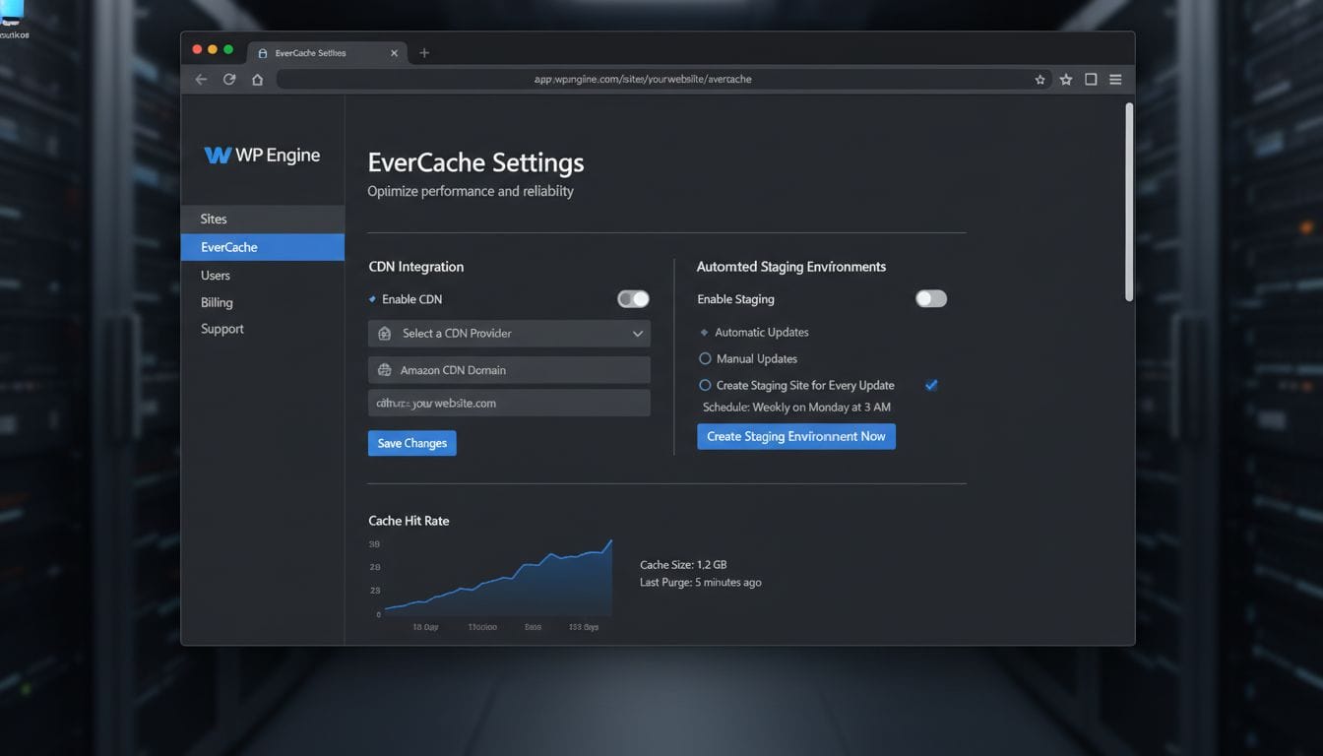
Task: Click the page vertical scrollbar
Action: click(x=1129, y=202)
